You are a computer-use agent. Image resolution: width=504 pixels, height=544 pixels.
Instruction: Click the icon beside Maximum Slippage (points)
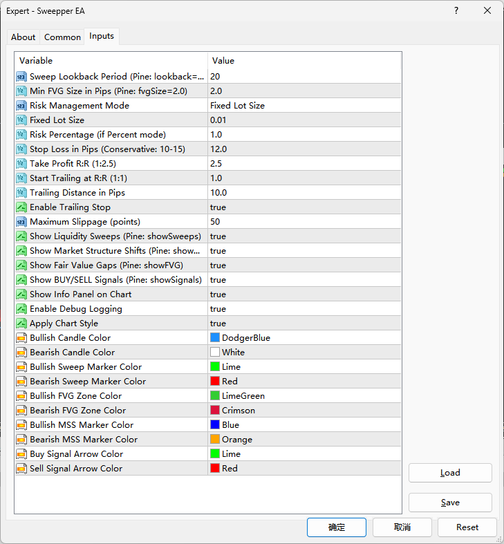click(21, 222)
